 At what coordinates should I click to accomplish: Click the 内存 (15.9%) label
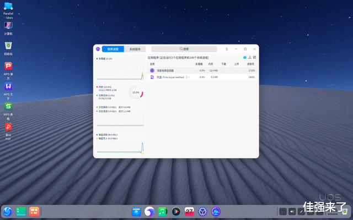(105, 87)
